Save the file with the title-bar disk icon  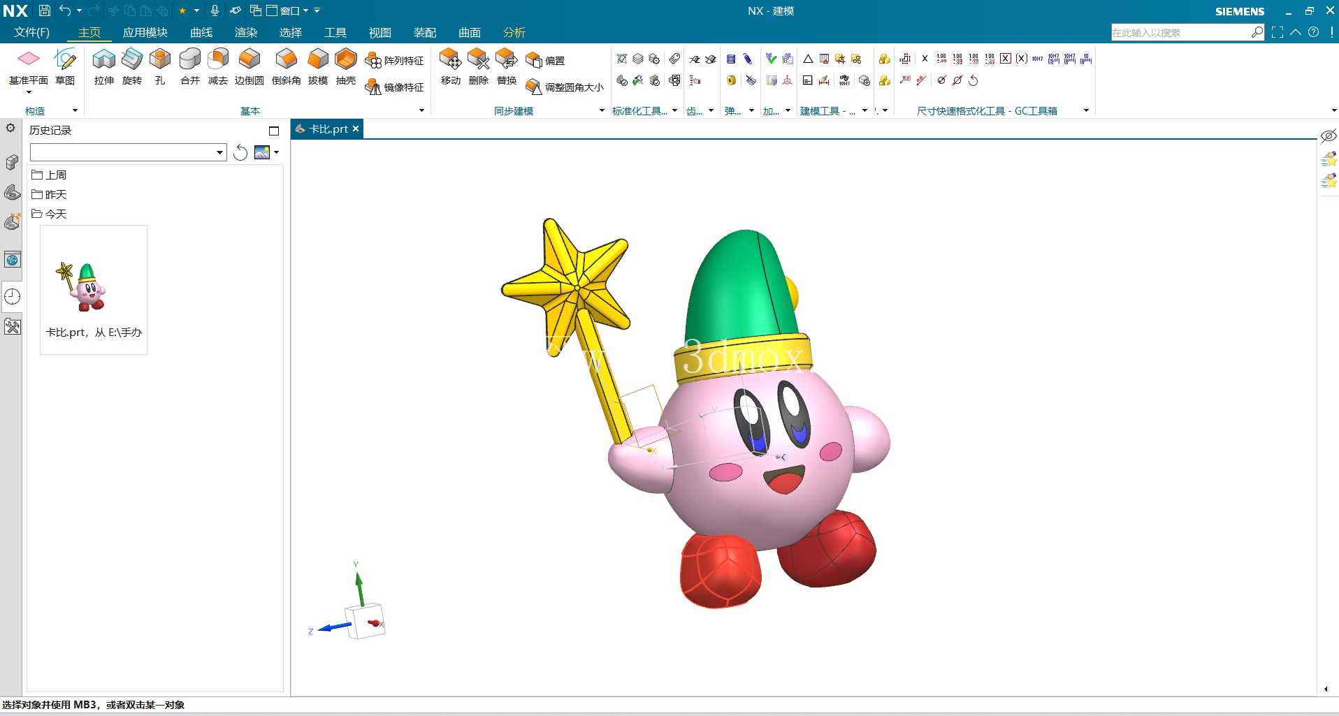click(x=45, y=10)
